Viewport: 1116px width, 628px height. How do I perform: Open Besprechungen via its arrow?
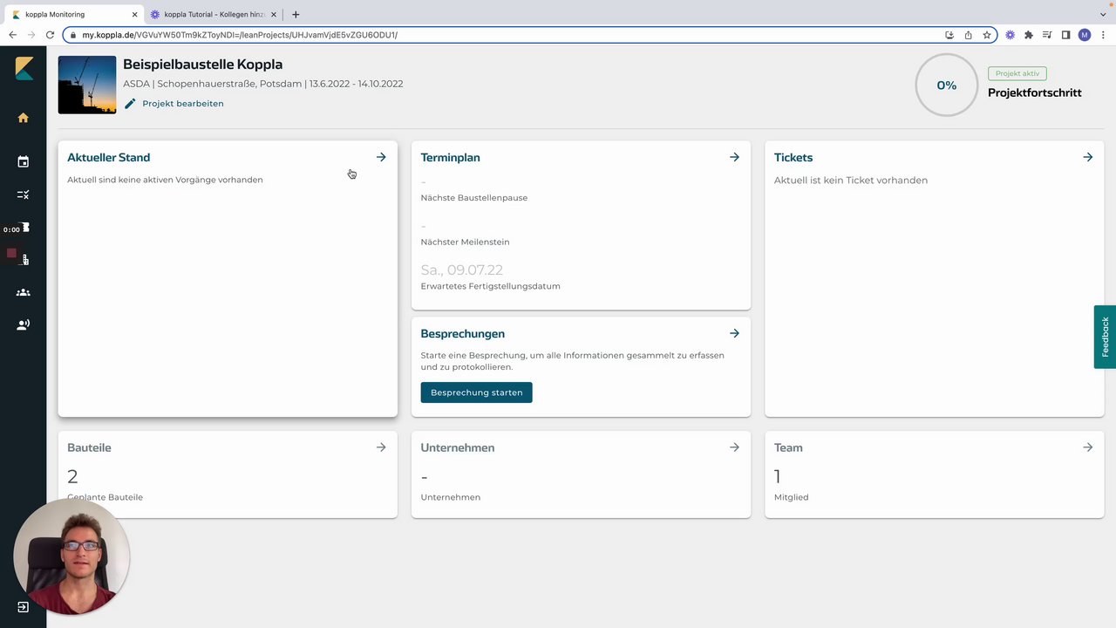tap(734, 333)
